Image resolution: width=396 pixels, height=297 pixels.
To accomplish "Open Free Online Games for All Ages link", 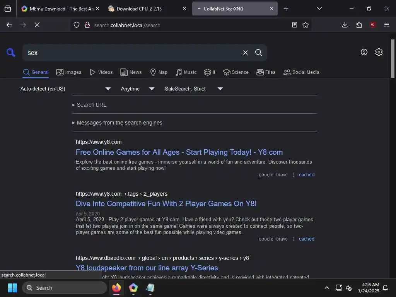I will (179, 152).
